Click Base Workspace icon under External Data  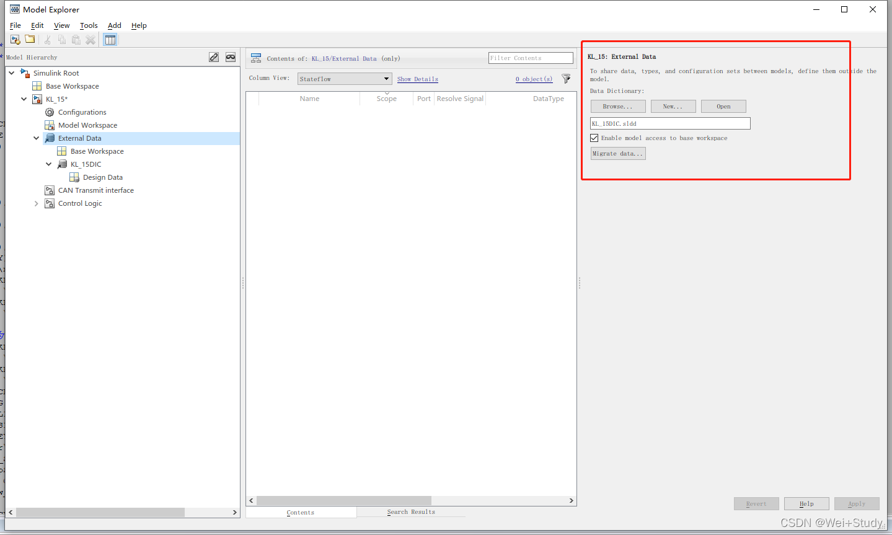62,151
